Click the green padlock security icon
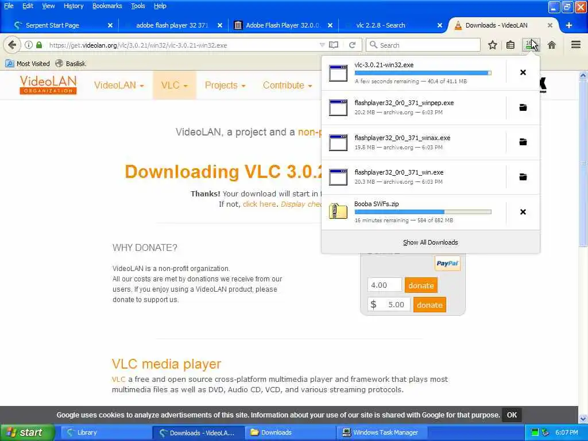The image size is (588, 441). point(38,45)
